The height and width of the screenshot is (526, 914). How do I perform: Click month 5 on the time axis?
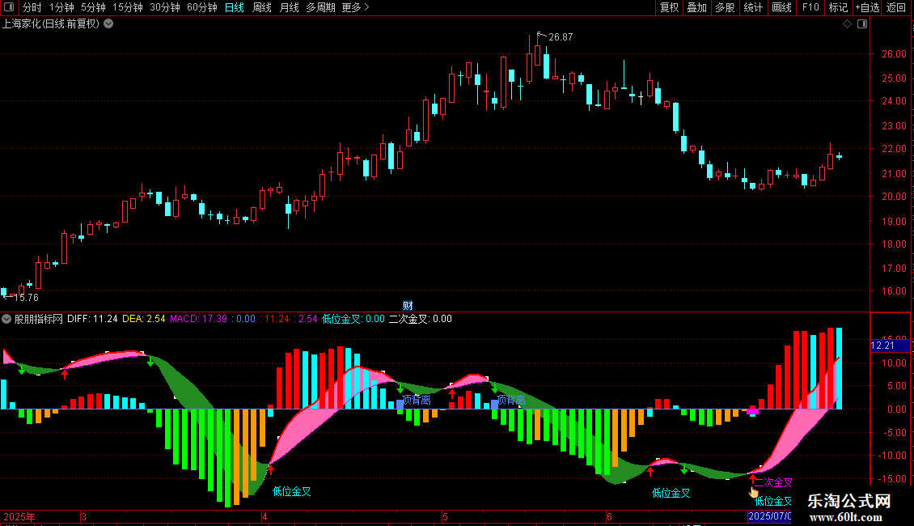click(x=445, y=516)
